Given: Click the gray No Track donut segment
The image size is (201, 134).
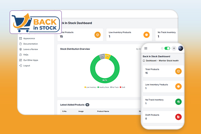Looking at the screenshot, I should [102, 56].
